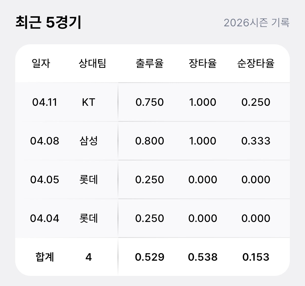Click the 순장타율 column header
The height and width of the screenshot is (286, 305).
[256, 63]
